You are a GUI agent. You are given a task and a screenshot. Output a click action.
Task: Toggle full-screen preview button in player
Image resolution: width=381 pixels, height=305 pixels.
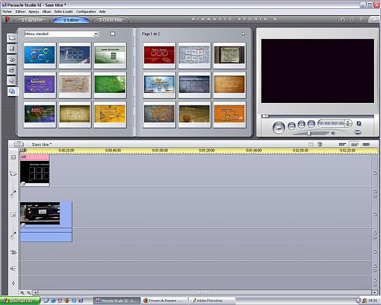[x=359, y=123]
